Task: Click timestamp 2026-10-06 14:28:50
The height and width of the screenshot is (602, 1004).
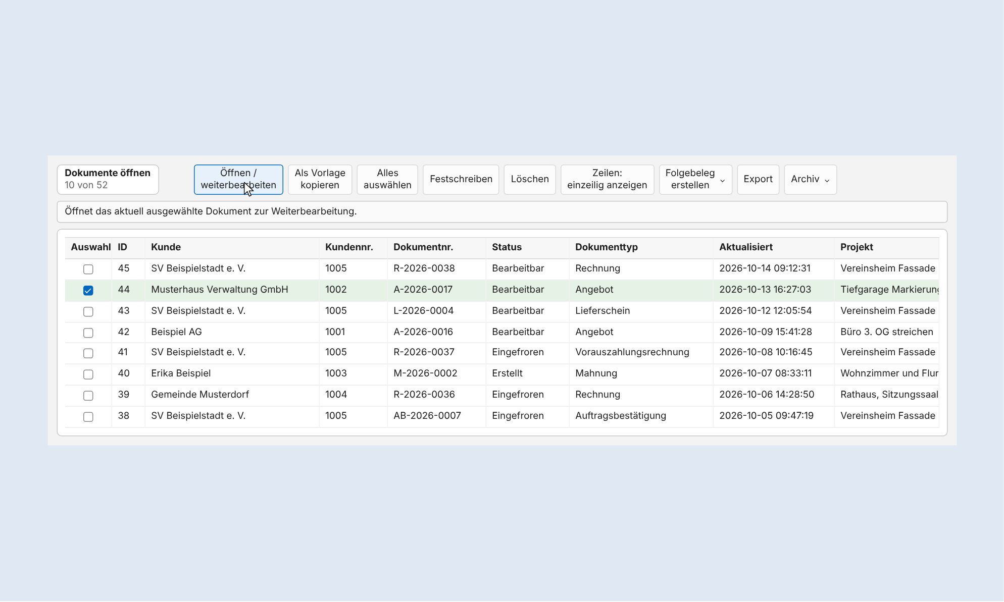Action: tap(767, 395)
